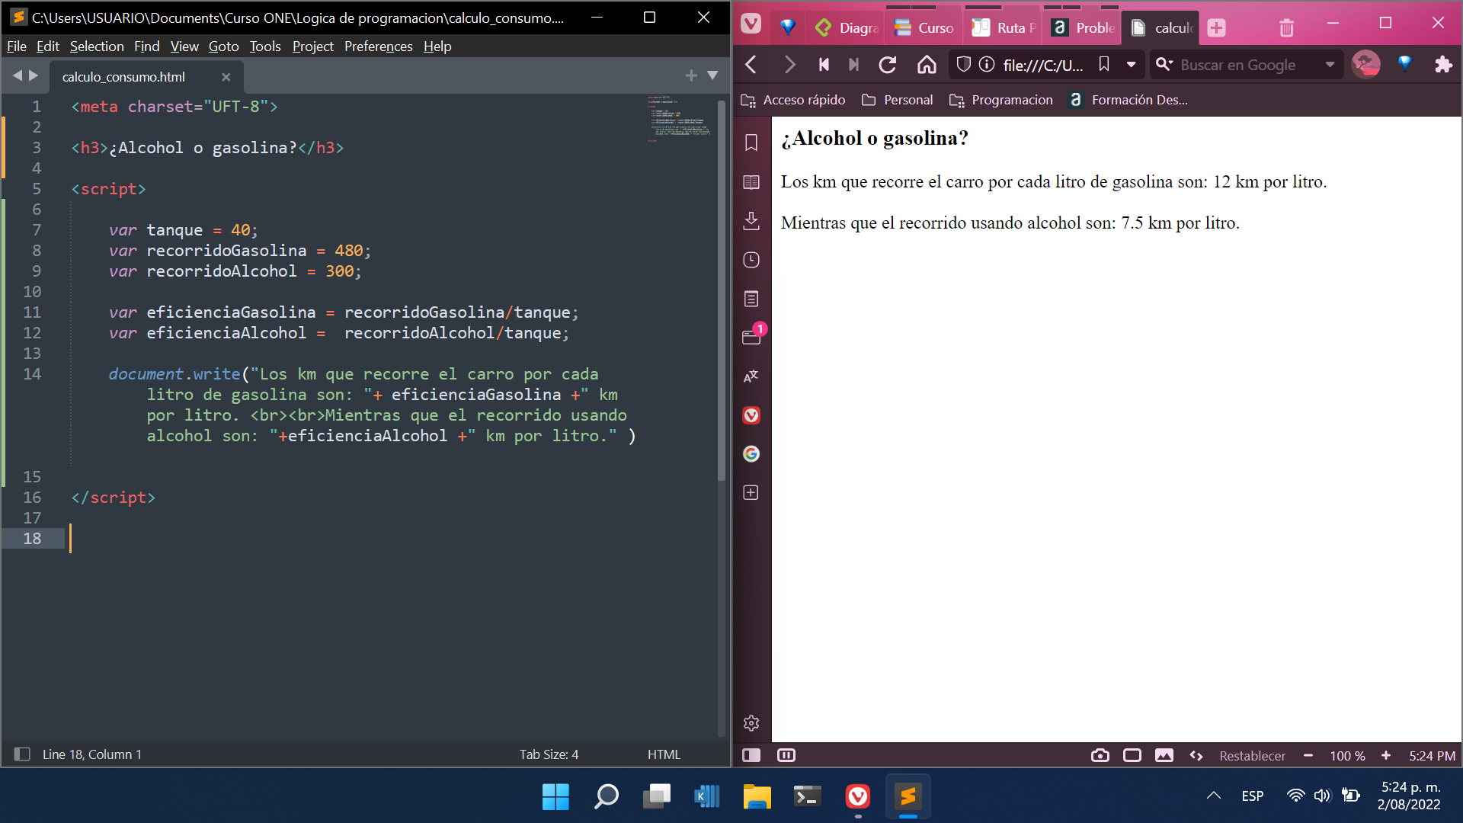1463x823 pixels.
Task: Open taskbar search magnifier
Action: (x=606, y=797)
